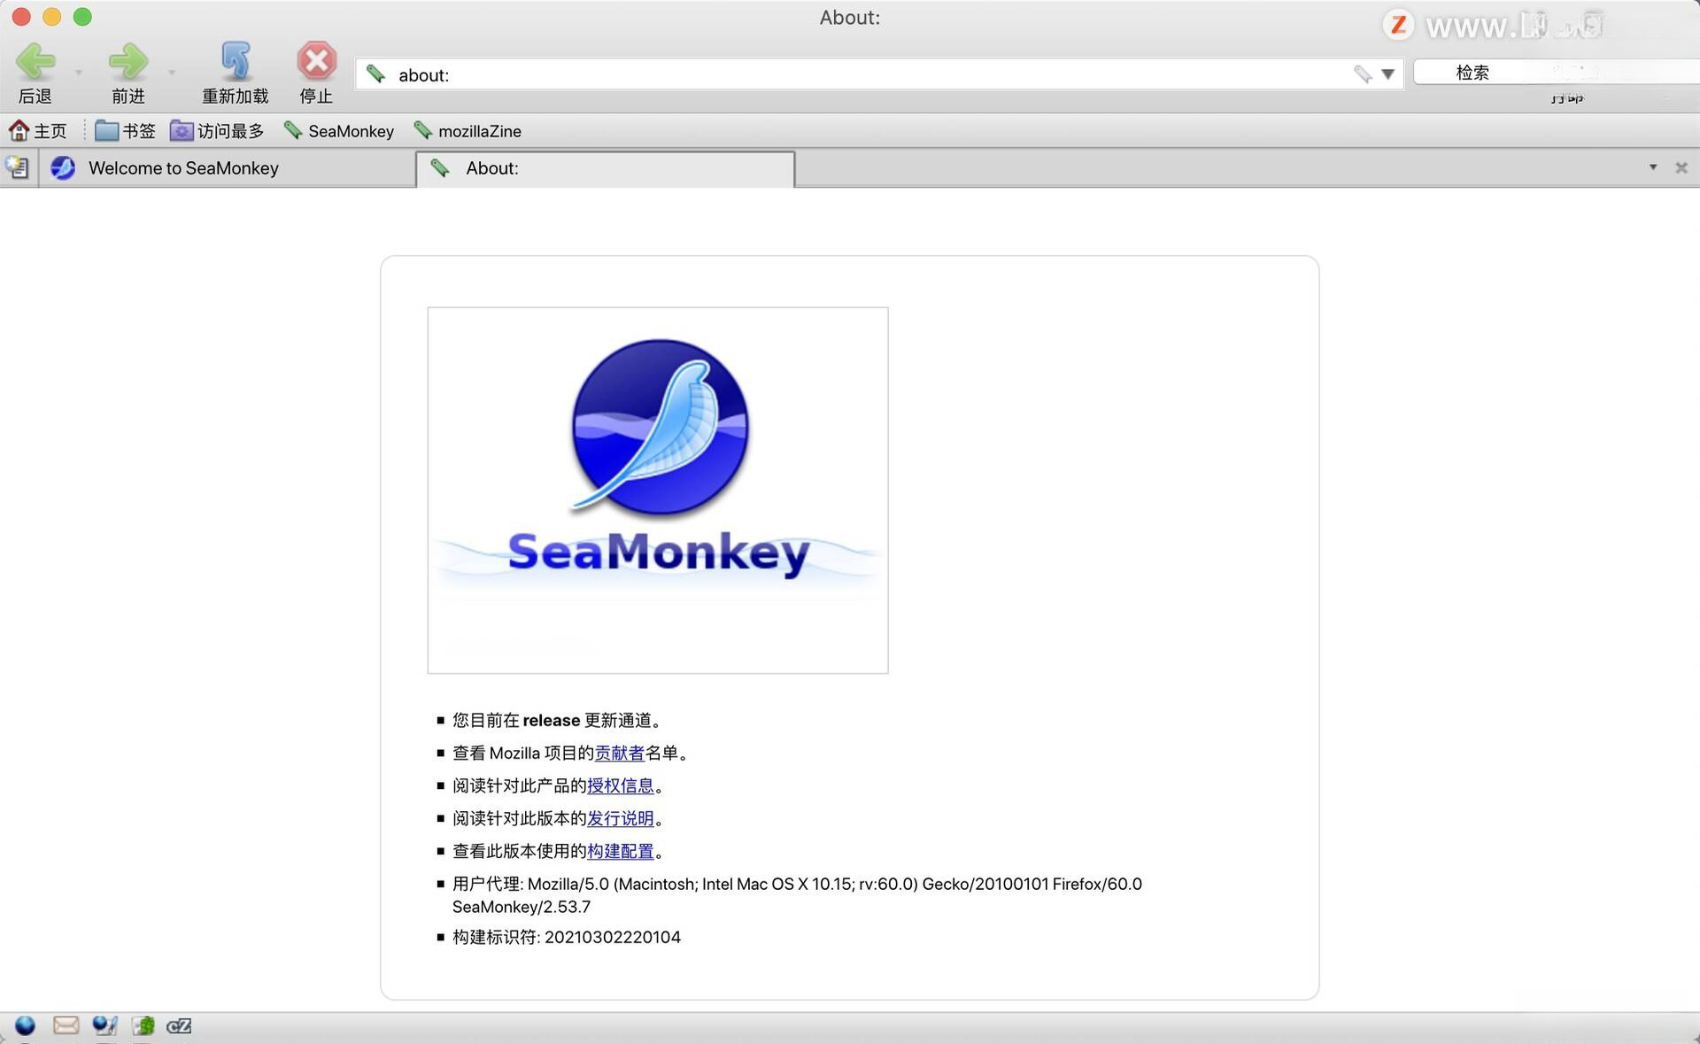Close the current tab with X
1700x1044 pixels.
click(1681, 167)
